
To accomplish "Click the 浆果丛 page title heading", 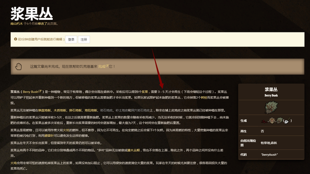I will 31,14.
